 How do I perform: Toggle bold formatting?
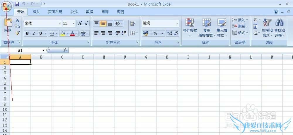(x=27, y=33)
